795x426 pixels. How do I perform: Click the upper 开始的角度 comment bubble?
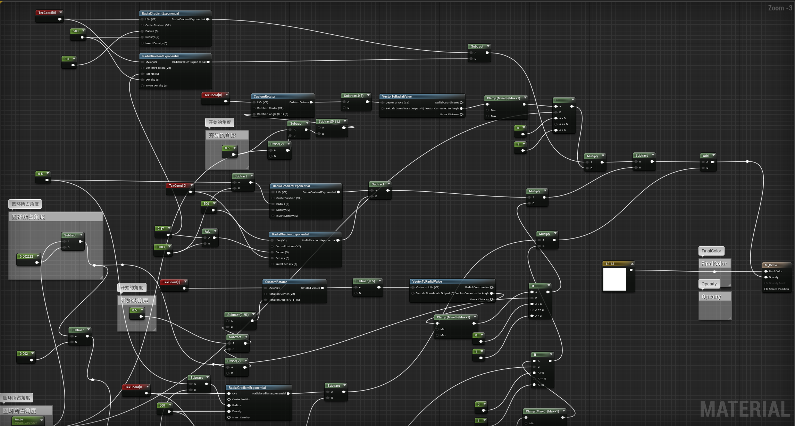pos(220,122)
